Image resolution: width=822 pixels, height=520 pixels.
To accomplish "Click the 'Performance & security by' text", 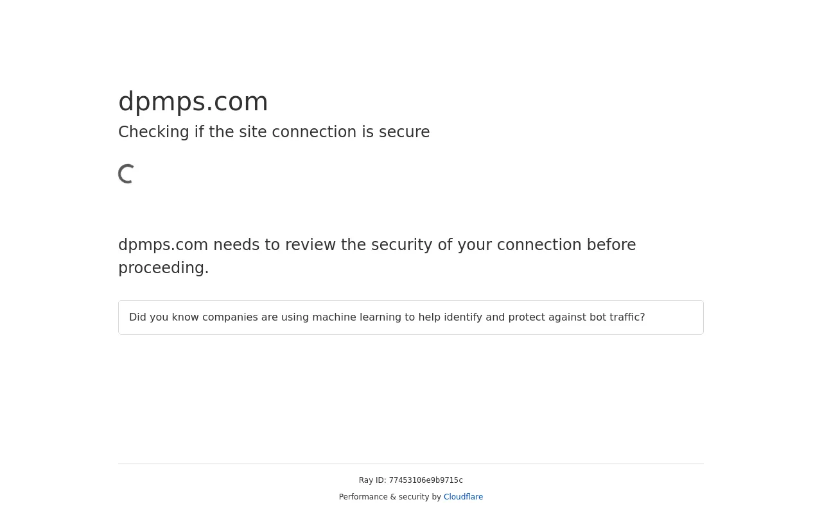I will coord(390,497).
